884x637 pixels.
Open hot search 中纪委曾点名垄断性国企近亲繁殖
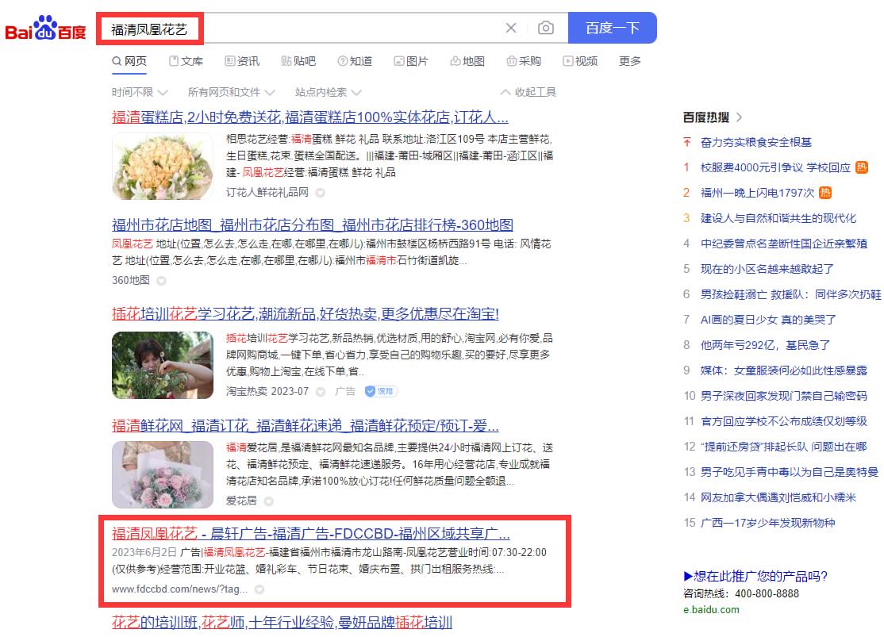click(784, 244)
